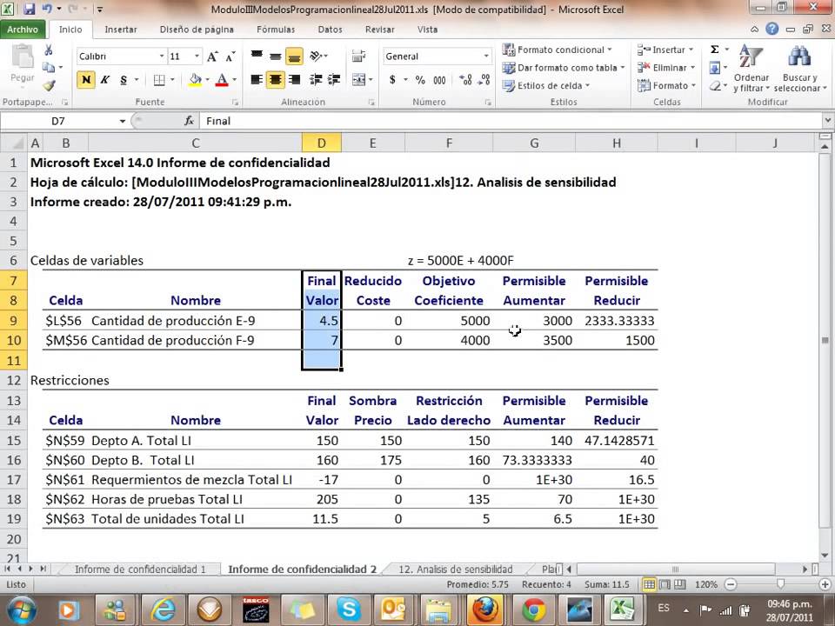Click the increase decimals icon

pyautogui.click(x=466, y=80)
